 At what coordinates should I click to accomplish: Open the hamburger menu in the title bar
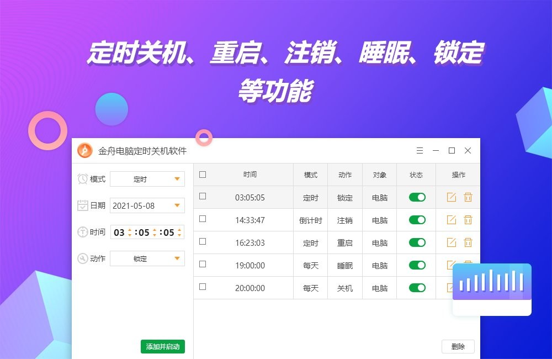[420, 150]
